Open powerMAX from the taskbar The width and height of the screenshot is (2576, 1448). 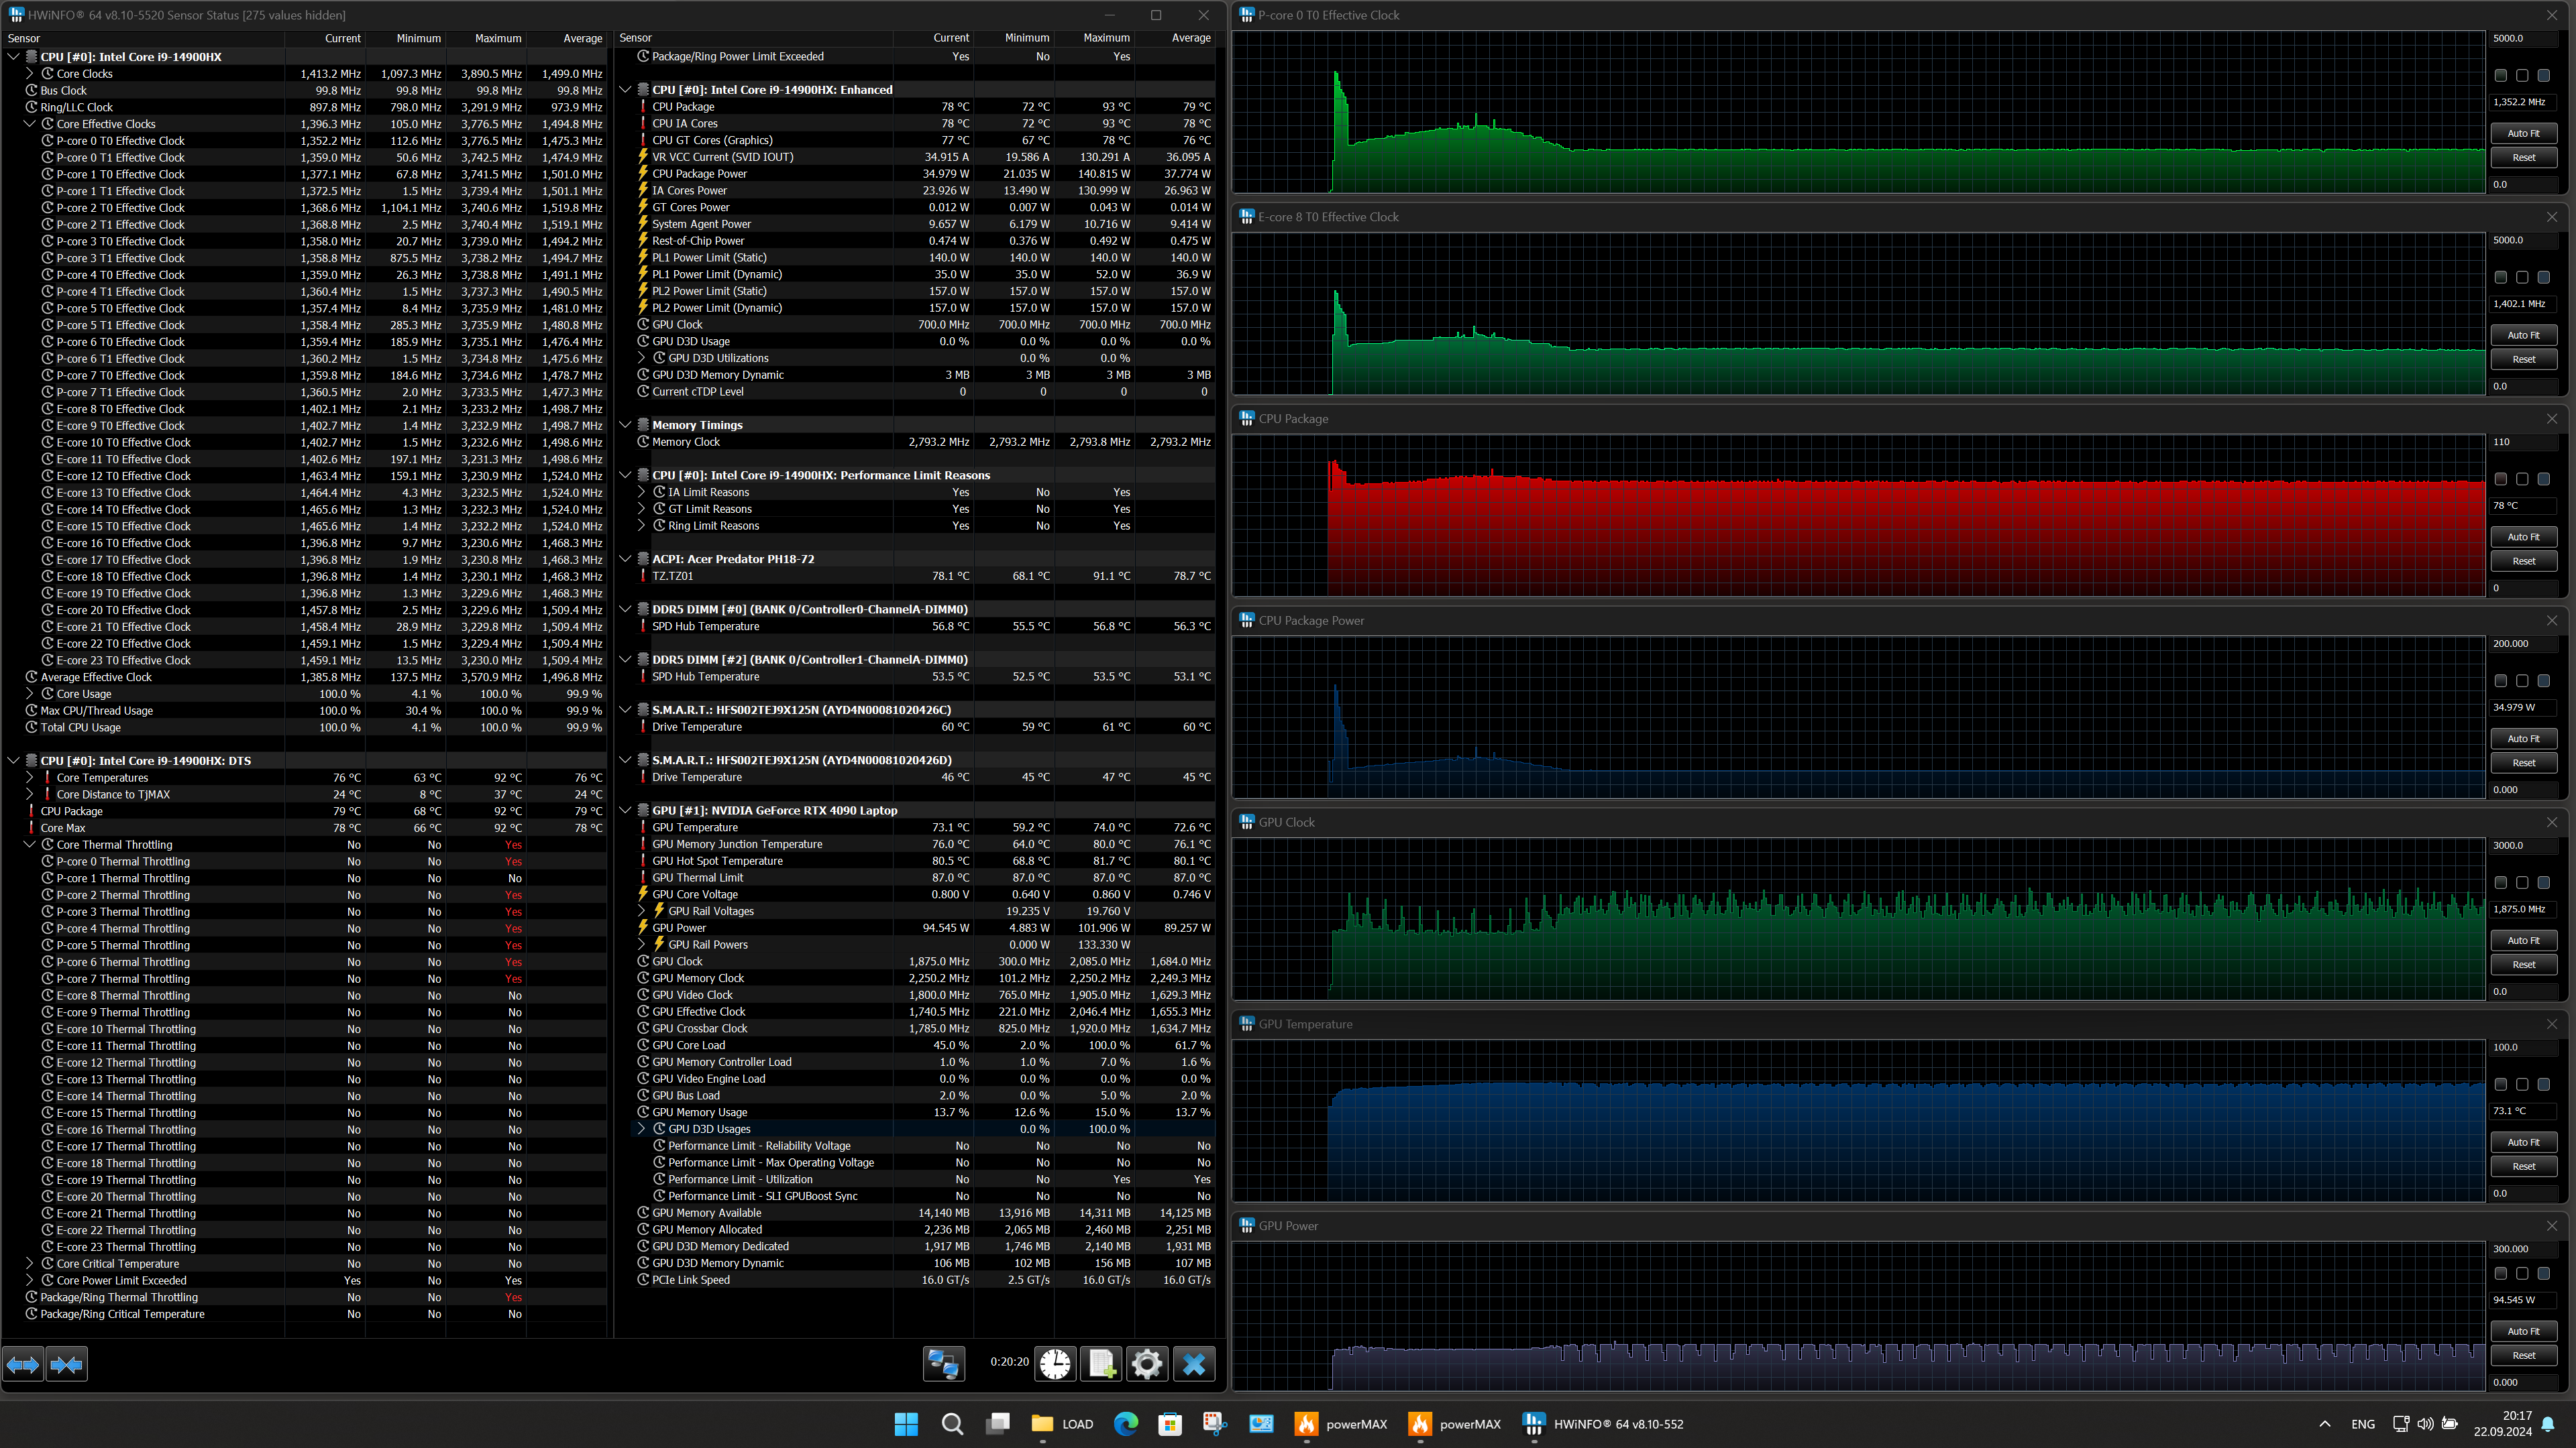[x=1340, y=1424]
